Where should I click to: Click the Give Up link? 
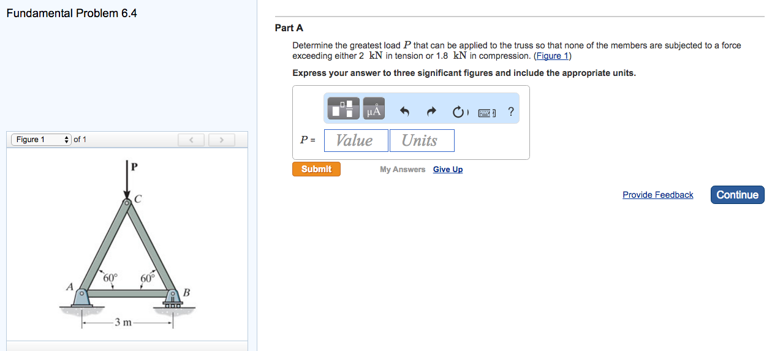(x=448, y=170)
